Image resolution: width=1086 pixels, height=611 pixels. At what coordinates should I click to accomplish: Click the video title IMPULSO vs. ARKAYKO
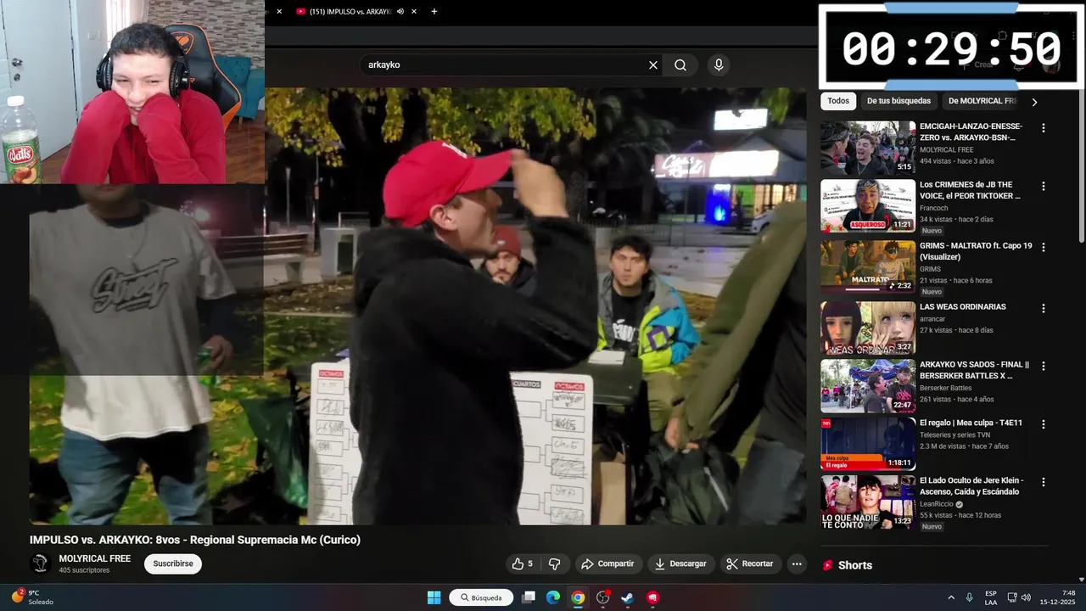click(x=195, y=540)
